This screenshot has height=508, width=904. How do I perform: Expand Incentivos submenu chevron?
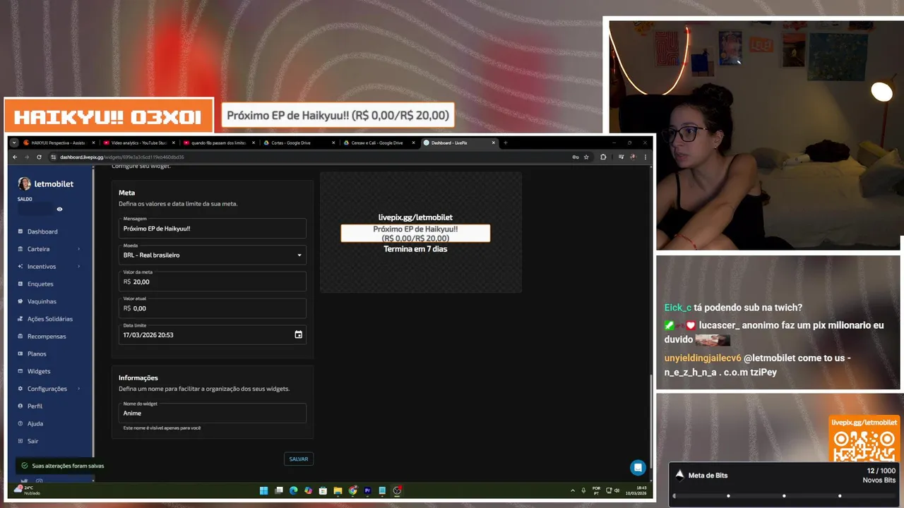tap(79, 267)
